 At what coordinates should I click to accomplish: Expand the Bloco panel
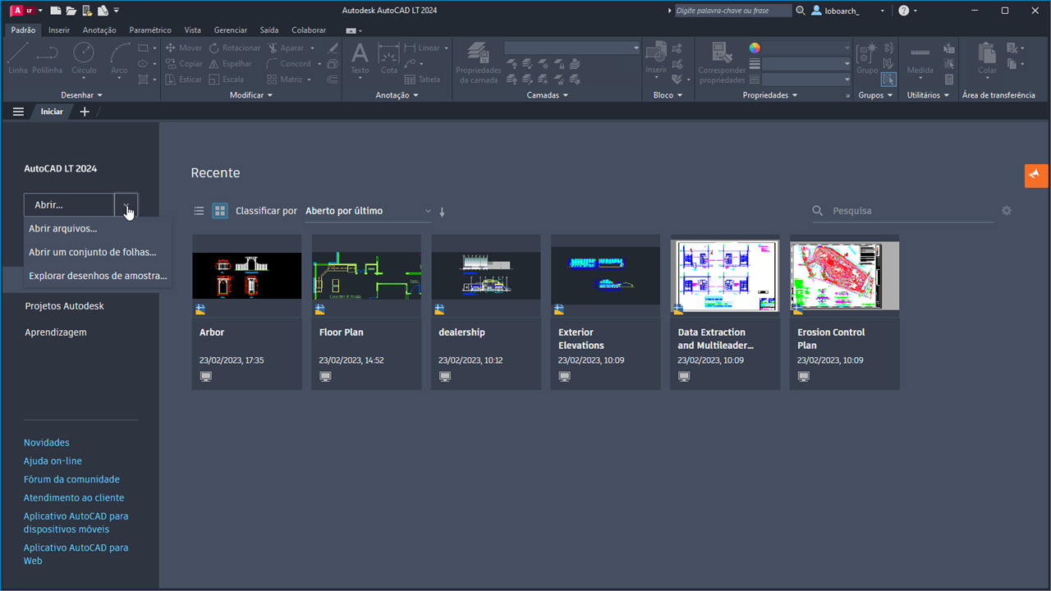coord(668,95)
